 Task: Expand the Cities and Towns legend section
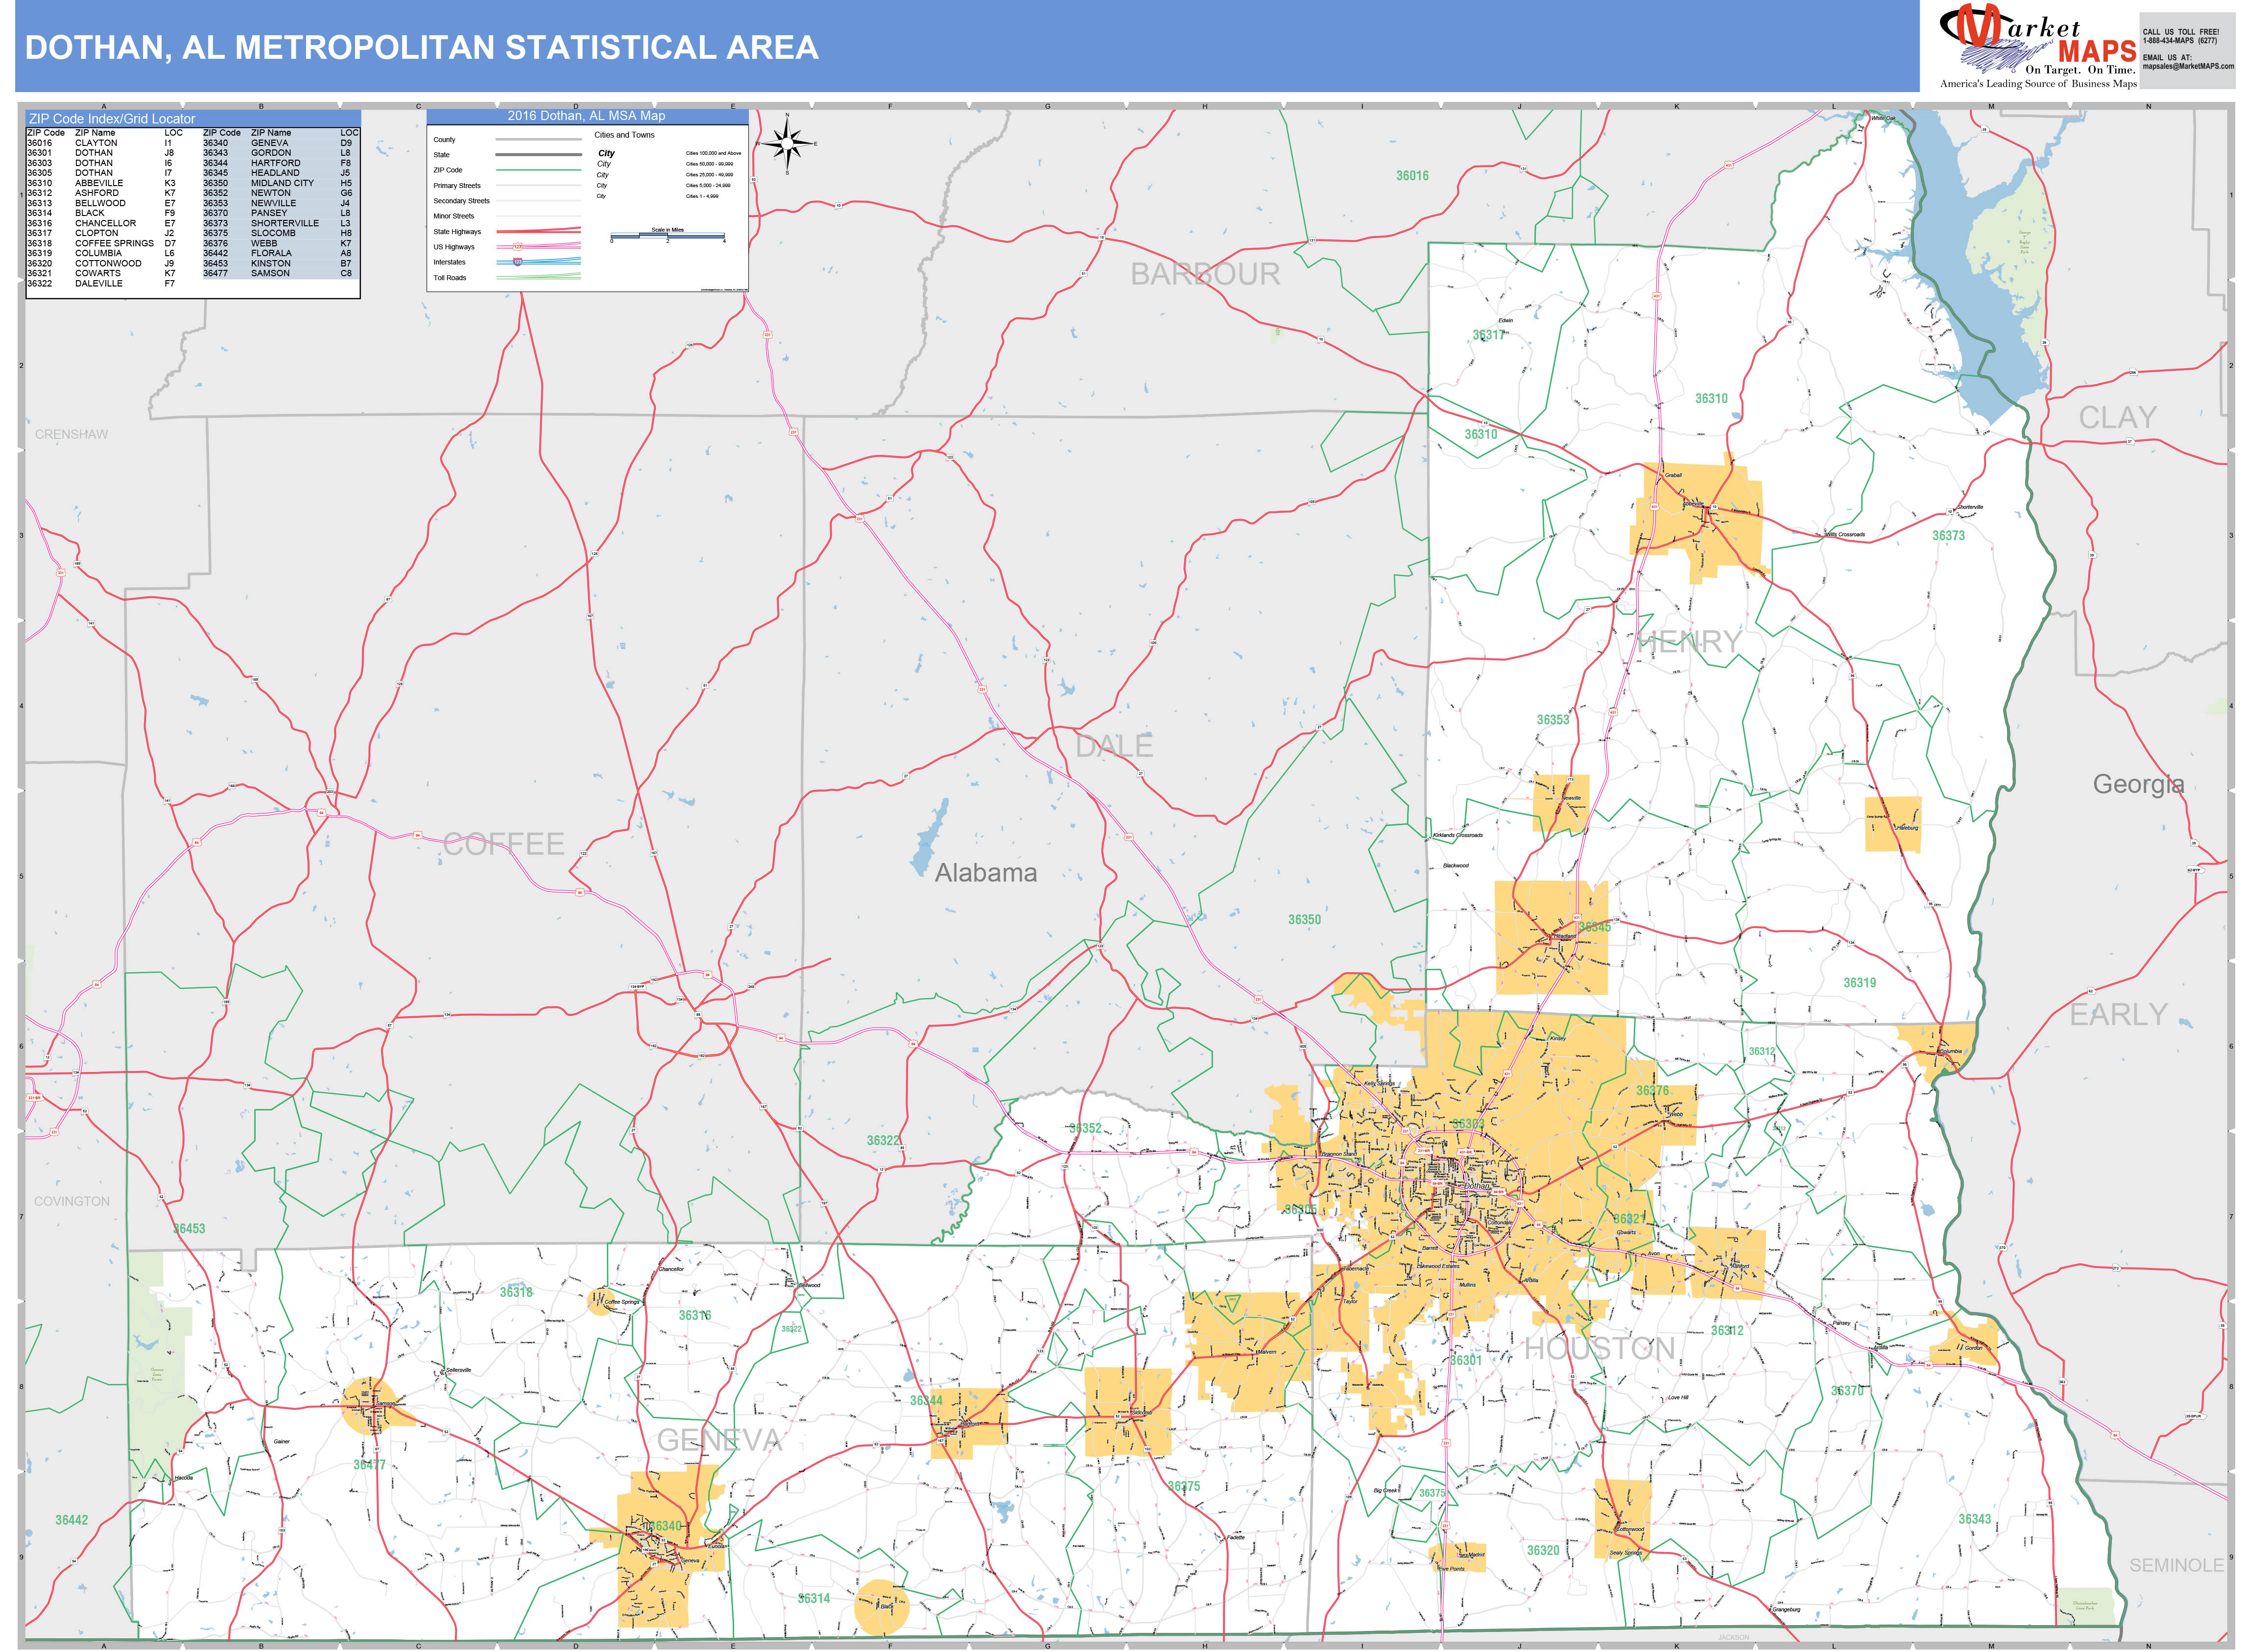pos(625,135)
